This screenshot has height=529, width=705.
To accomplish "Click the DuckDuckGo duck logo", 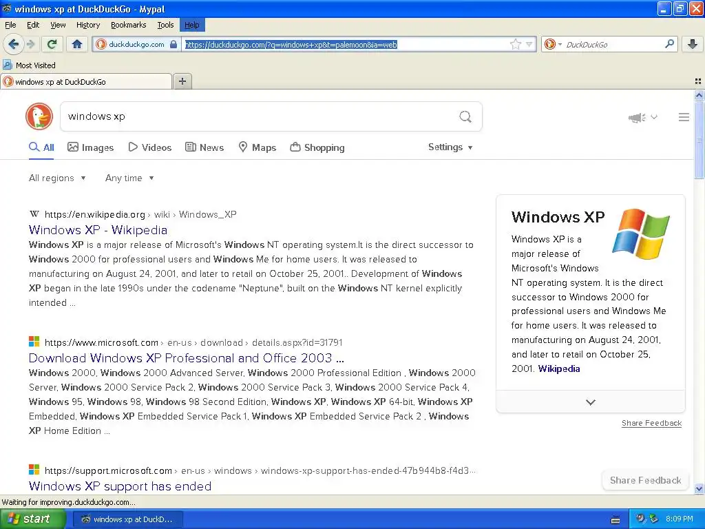I will point(39,116).
